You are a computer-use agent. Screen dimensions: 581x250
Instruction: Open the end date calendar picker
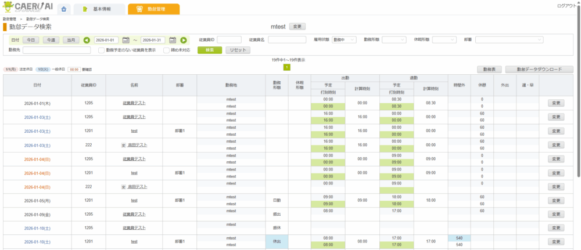point(173,40)
